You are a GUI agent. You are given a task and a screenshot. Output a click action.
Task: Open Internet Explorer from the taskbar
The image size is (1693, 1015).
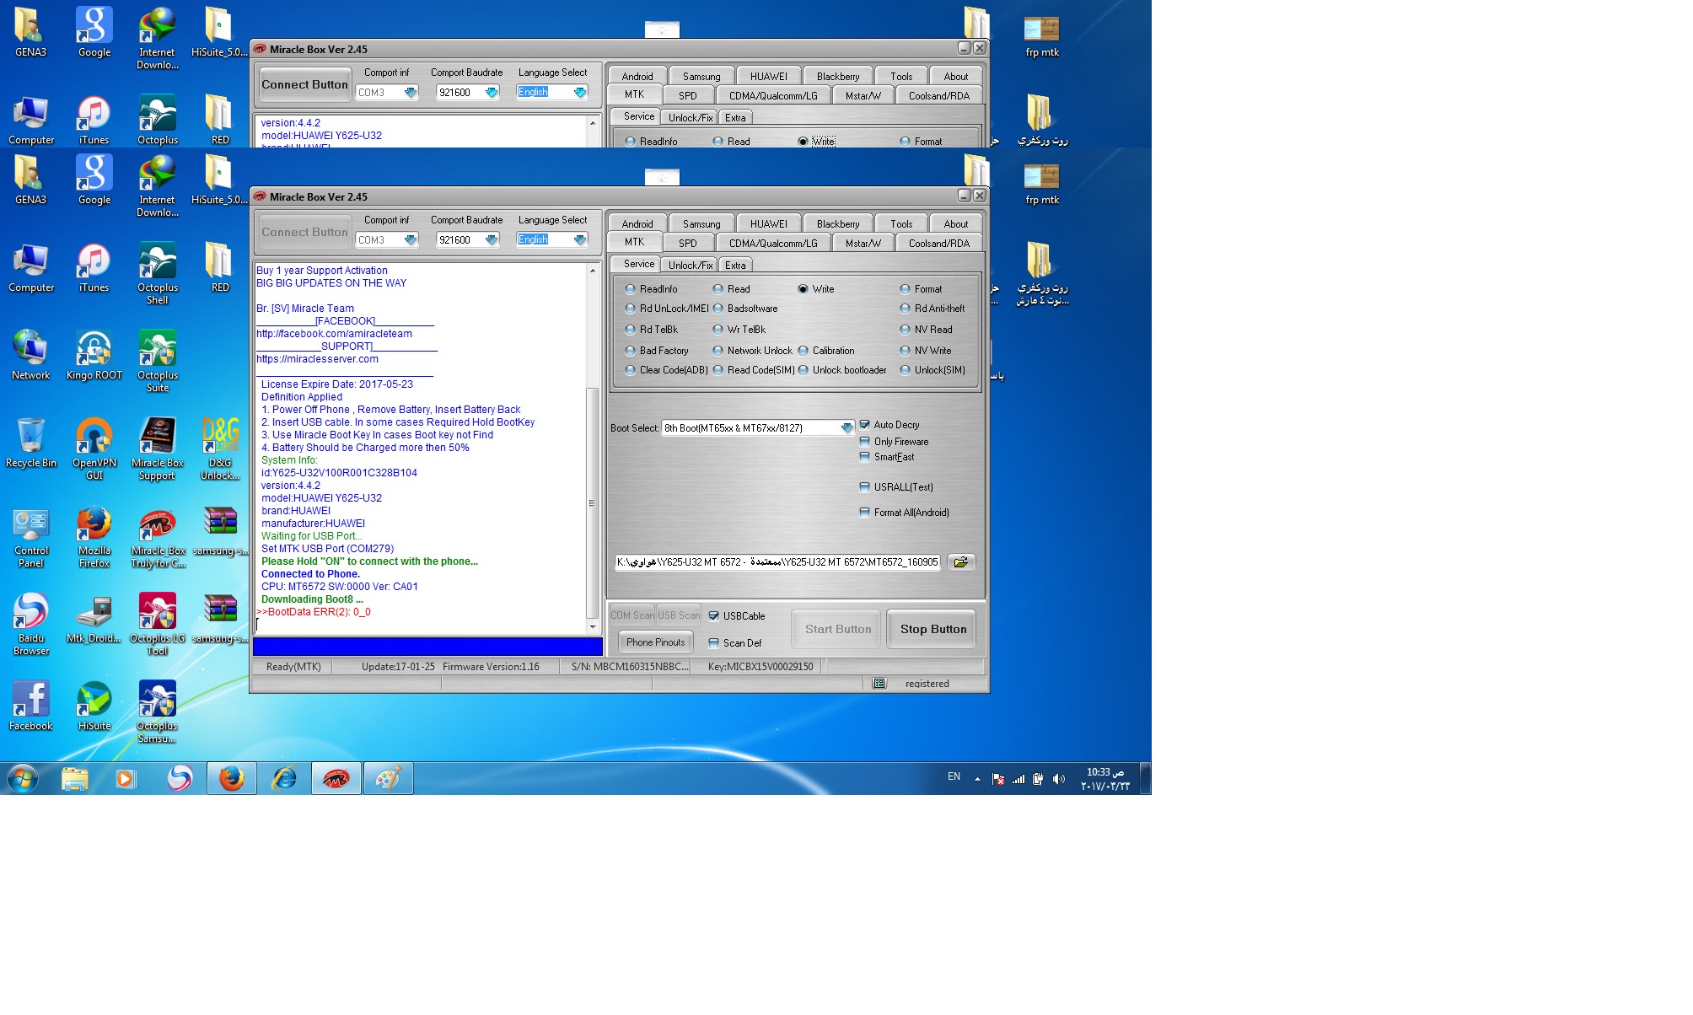coord(284,778)
